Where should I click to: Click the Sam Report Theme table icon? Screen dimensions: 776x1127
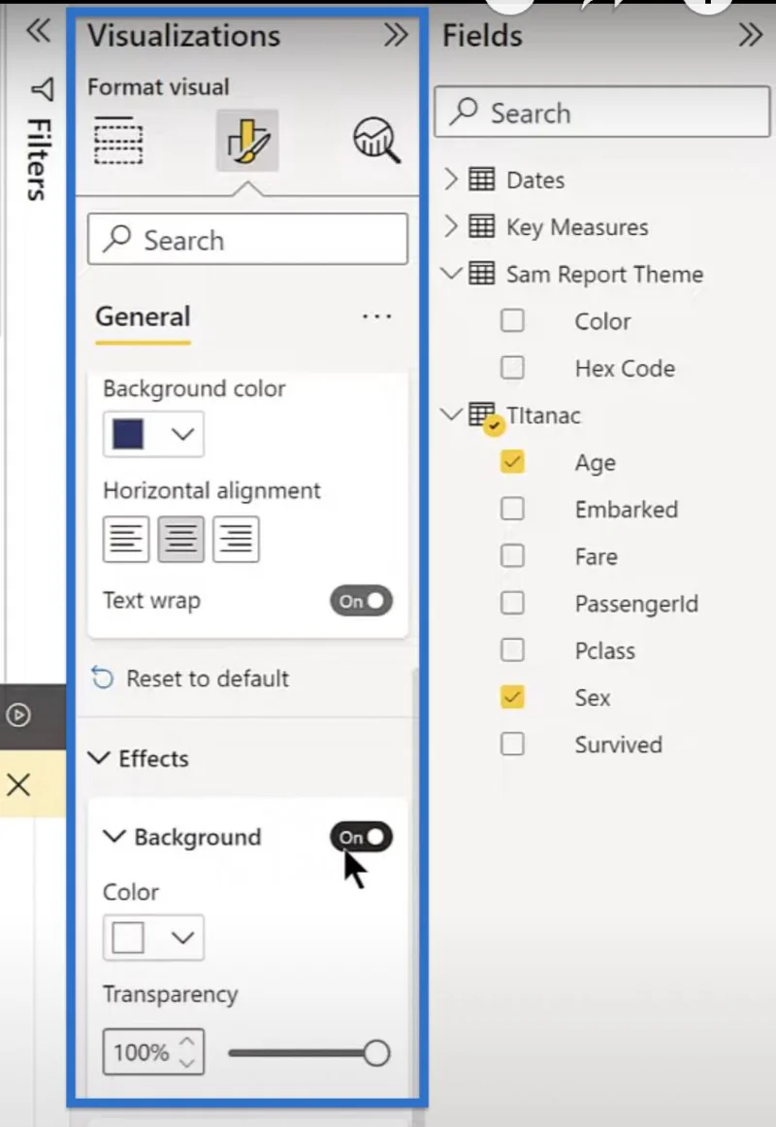(x=481, y=273)
